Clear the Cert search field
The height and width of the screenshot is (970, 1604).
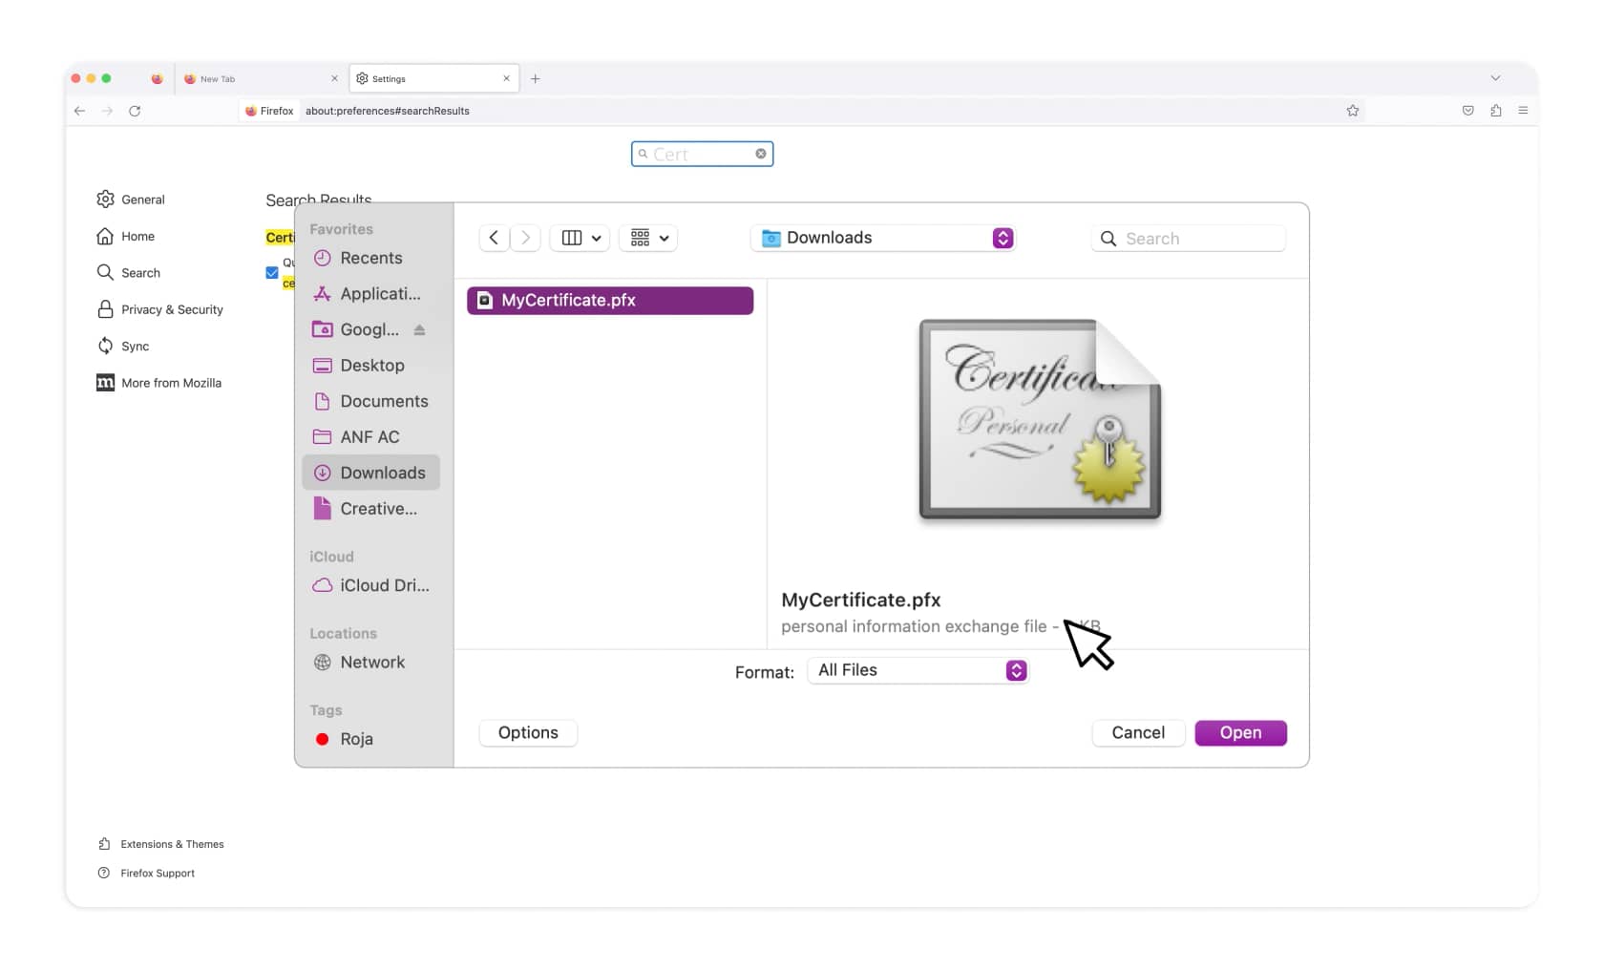click(x=761, y=153)
